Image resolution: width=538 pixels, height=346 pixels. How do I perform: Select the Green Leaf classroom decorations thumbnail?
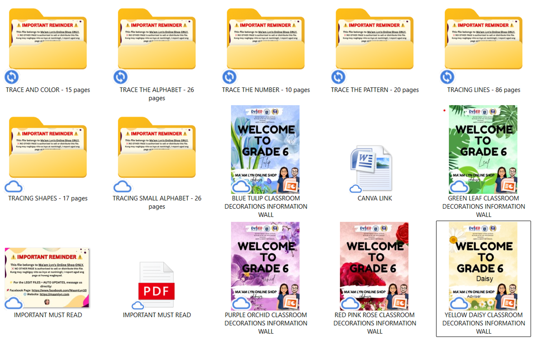(x=483, y=149)
